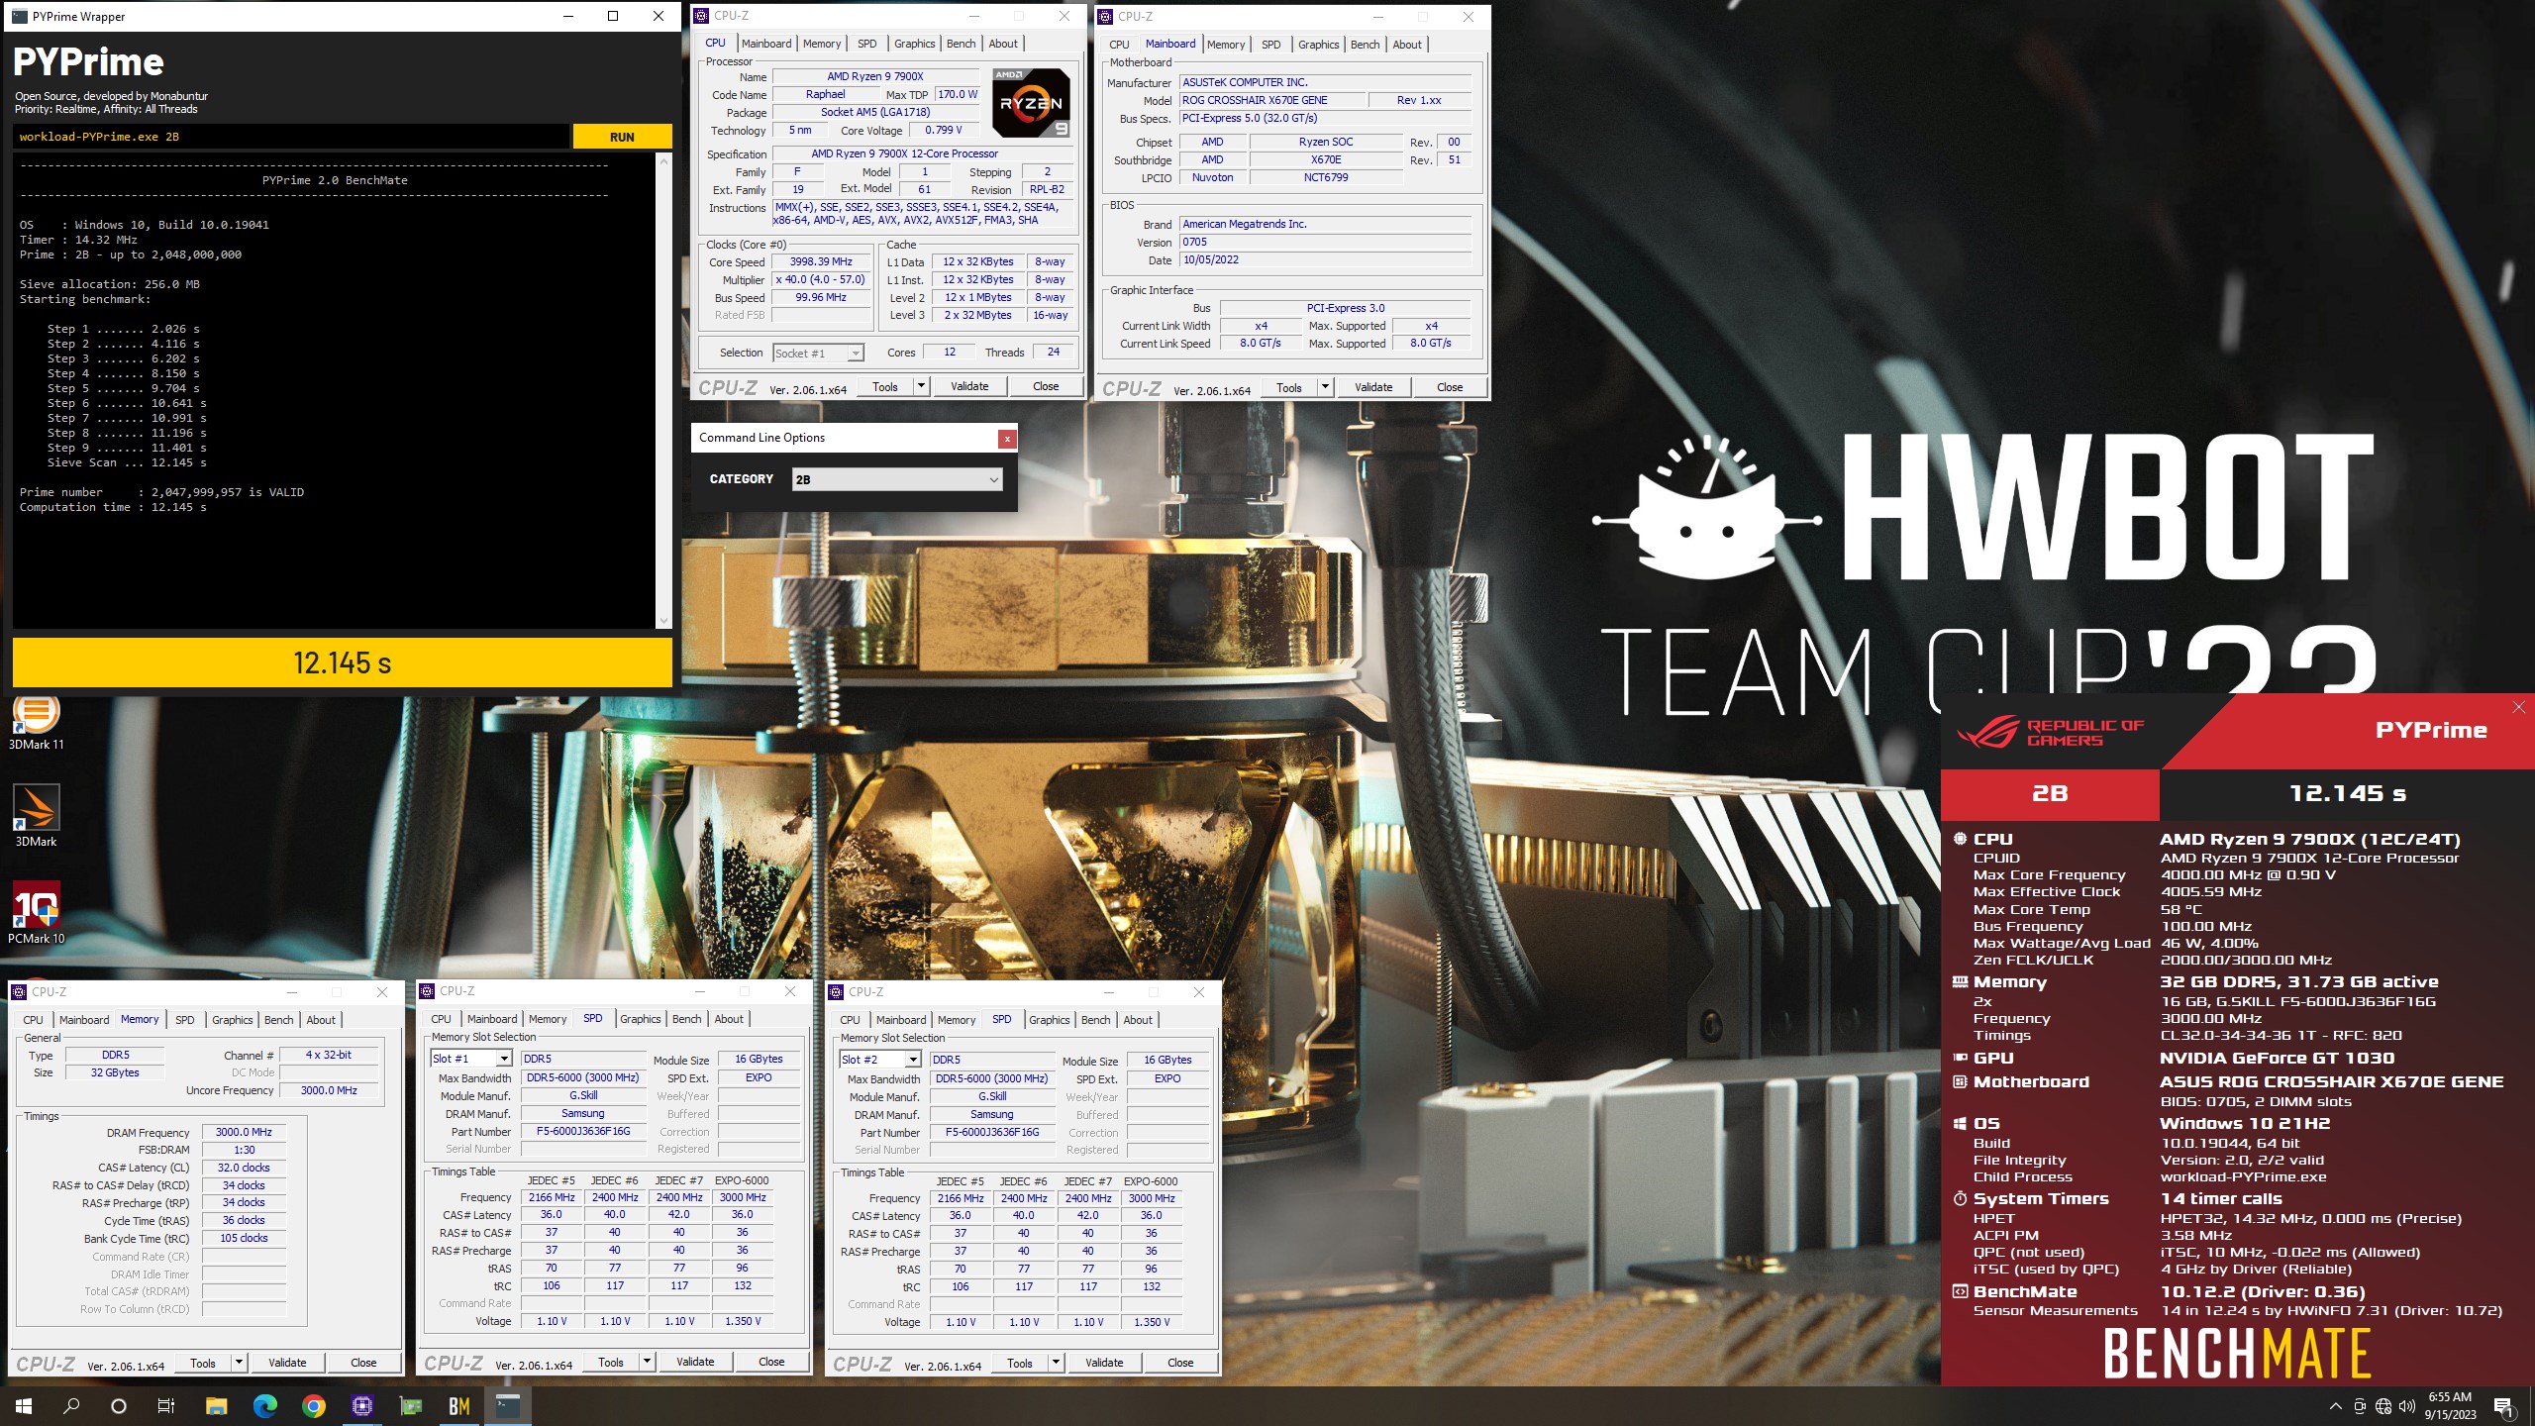The width and height of the screenshot is (2535, 1426).
Task: Click the CPU-Z processor window title icon
Action: click(701, 16)
